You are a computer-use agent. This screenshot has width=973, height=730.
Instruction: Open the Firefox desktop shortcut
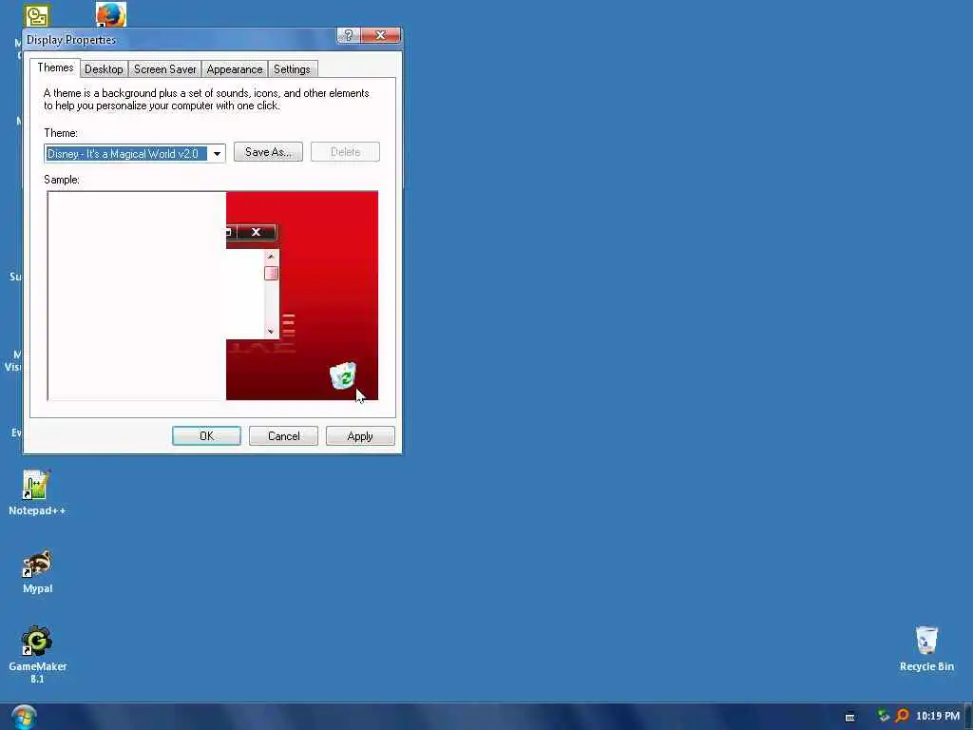tap(111, 14)
